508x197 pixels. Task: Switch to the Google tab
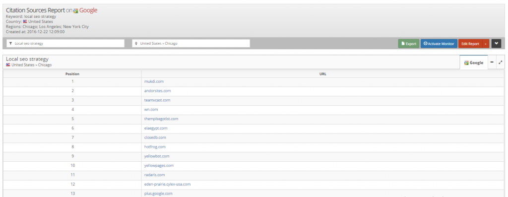(x=474, y=63)
